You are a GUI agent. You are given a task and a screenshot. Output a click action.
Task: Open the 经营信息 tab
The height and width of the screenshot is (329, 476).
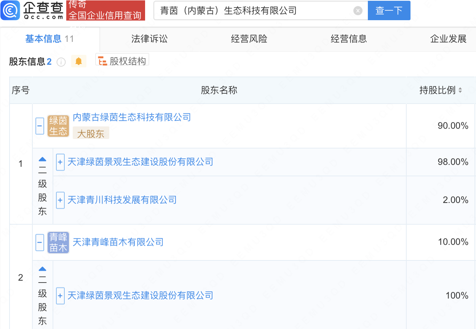(349, 39)
